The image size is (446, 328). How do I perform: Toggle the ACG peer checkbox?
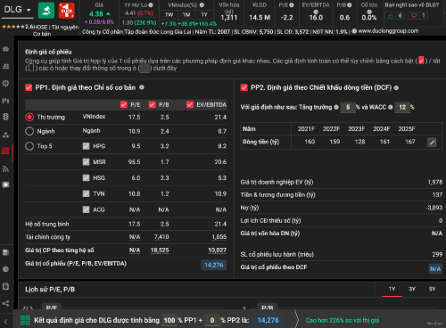click(86, 209)
